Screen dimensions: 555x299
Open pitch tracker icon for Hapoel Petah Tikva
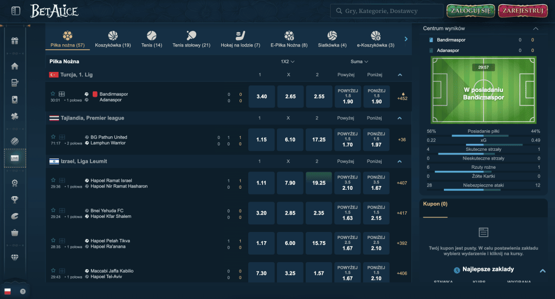(x=62, y=241)
